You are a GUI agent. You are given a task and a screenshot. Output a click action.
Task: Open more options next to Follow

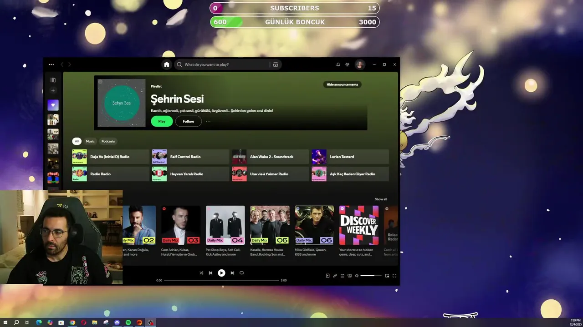pos(208,121)
